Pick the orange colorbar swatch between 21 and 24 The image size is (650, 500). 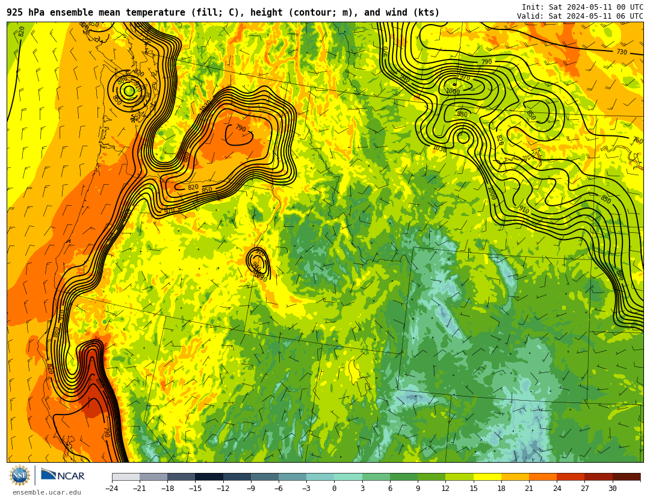(x=543, y=477)
